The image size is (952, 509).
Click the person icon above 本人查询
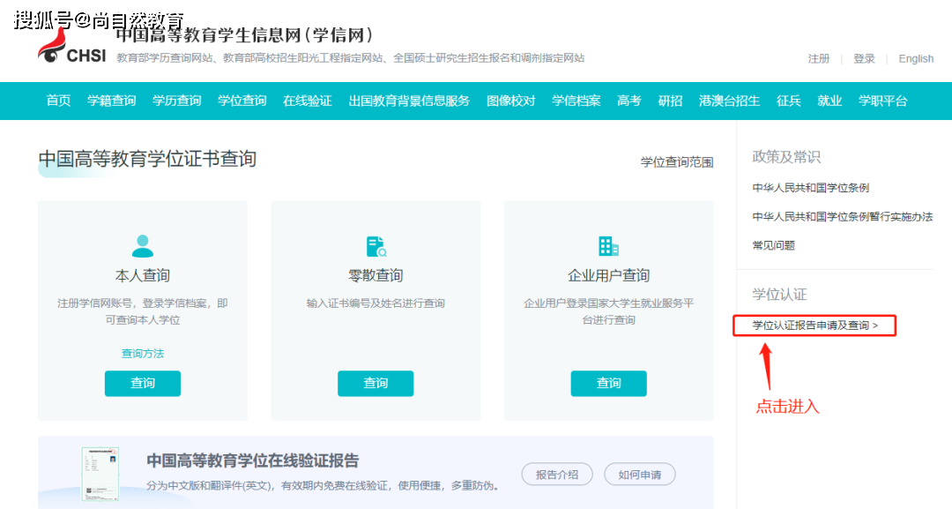(142, 246)
